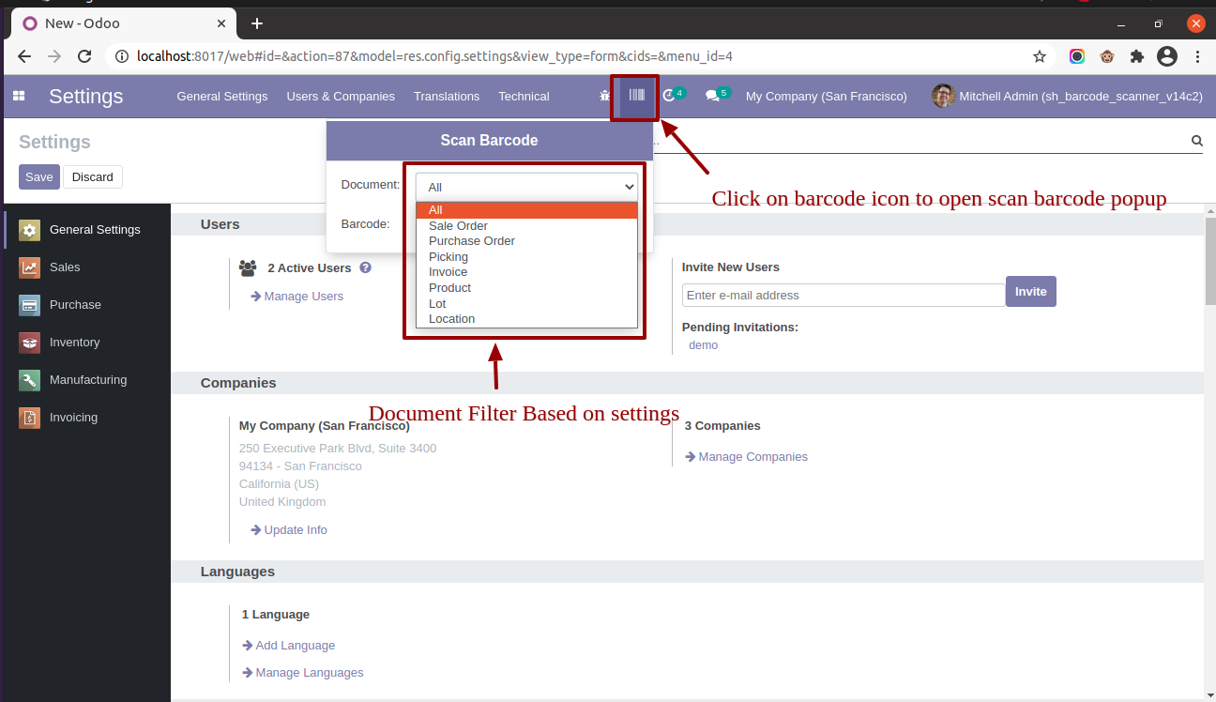Open Mitchell Admin user menu
1216x702 pixels.
(1068, 96)
